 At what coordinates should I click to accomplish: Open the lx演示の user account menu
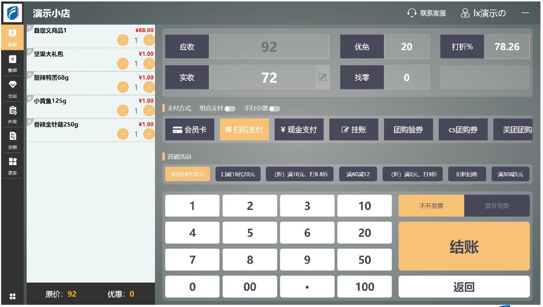484,13
